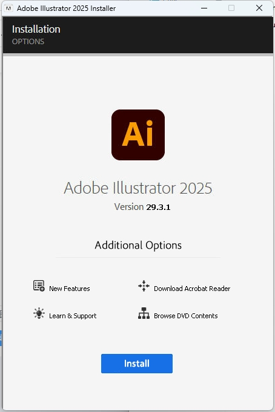Open the Browse DVD Contents link text
The height and width of the screenshot is (412, 275).
pyautogui.click(x=186, y=316)
